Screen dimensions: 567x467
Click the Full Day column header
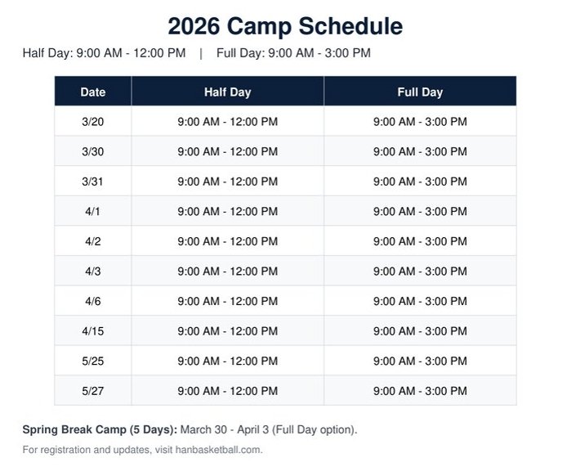tap(420, 92)
